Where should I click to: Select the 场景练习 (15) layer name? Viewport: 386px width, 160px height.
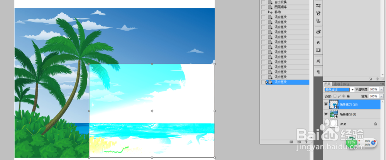[349, 105]
